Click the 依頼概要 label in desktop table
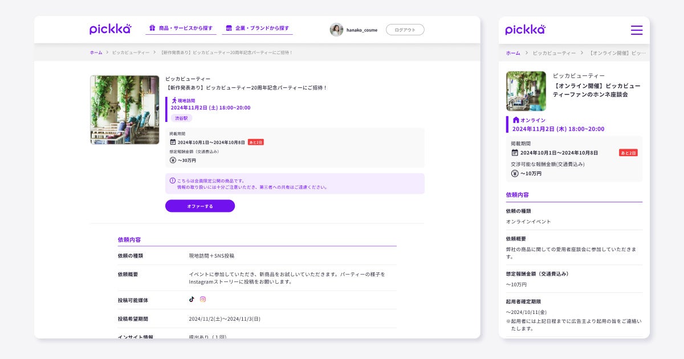Image resolution: width=684 pixels, height=359 pixels. tap(128, 274)
